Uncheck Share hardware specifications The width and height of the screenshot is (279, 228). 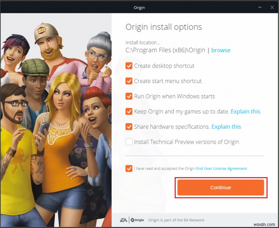click(x=129, y=127)
